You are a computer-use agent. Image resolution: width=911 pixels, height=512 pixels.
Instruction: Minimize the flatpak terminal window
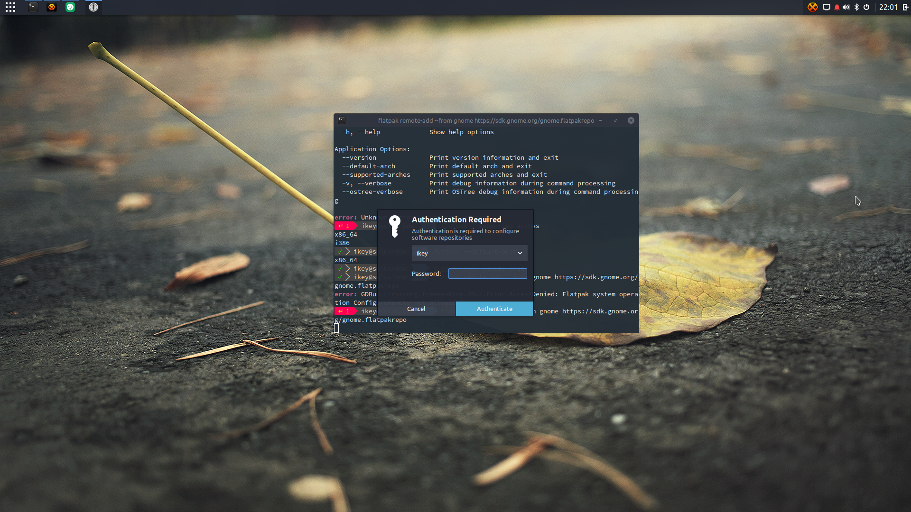pos(601,120)
